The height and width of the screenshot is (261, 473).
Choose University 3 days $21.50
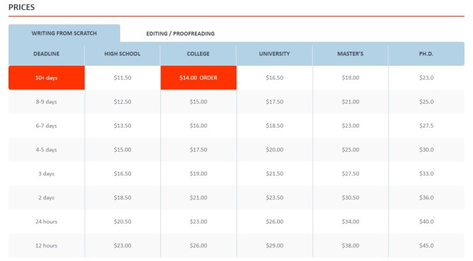click(275, 174)
